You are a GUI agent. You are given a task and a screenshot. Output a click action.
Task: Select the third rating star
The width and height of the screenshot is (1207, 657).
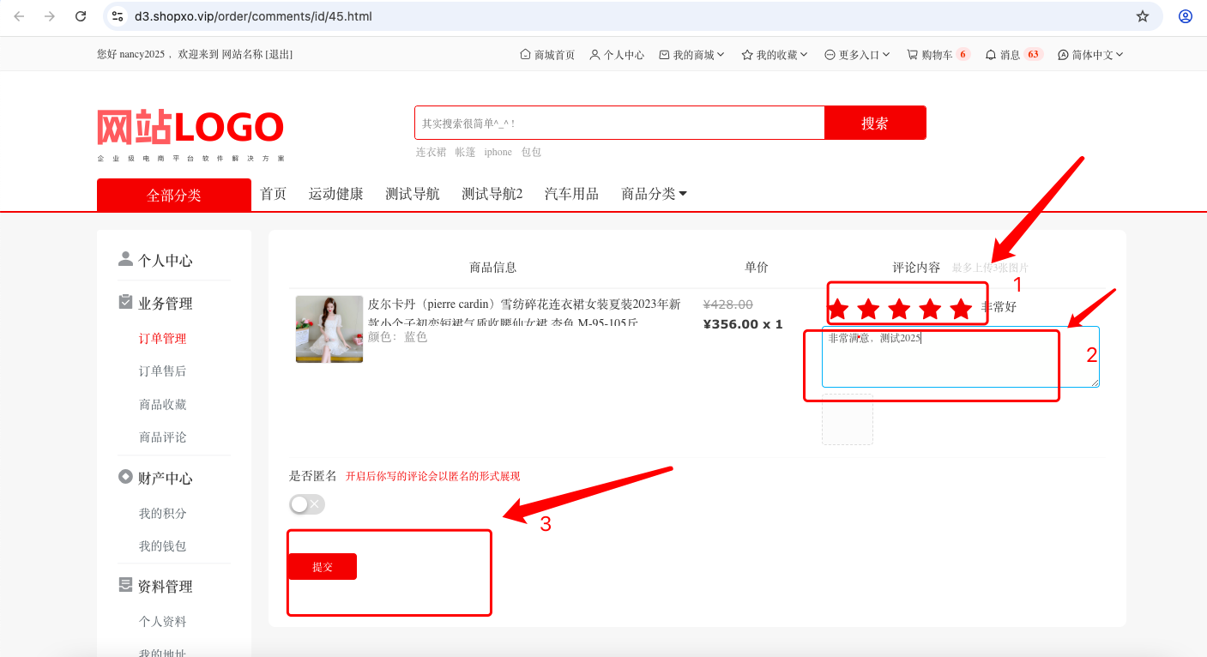pyautogui.click(x=899, y=309)
